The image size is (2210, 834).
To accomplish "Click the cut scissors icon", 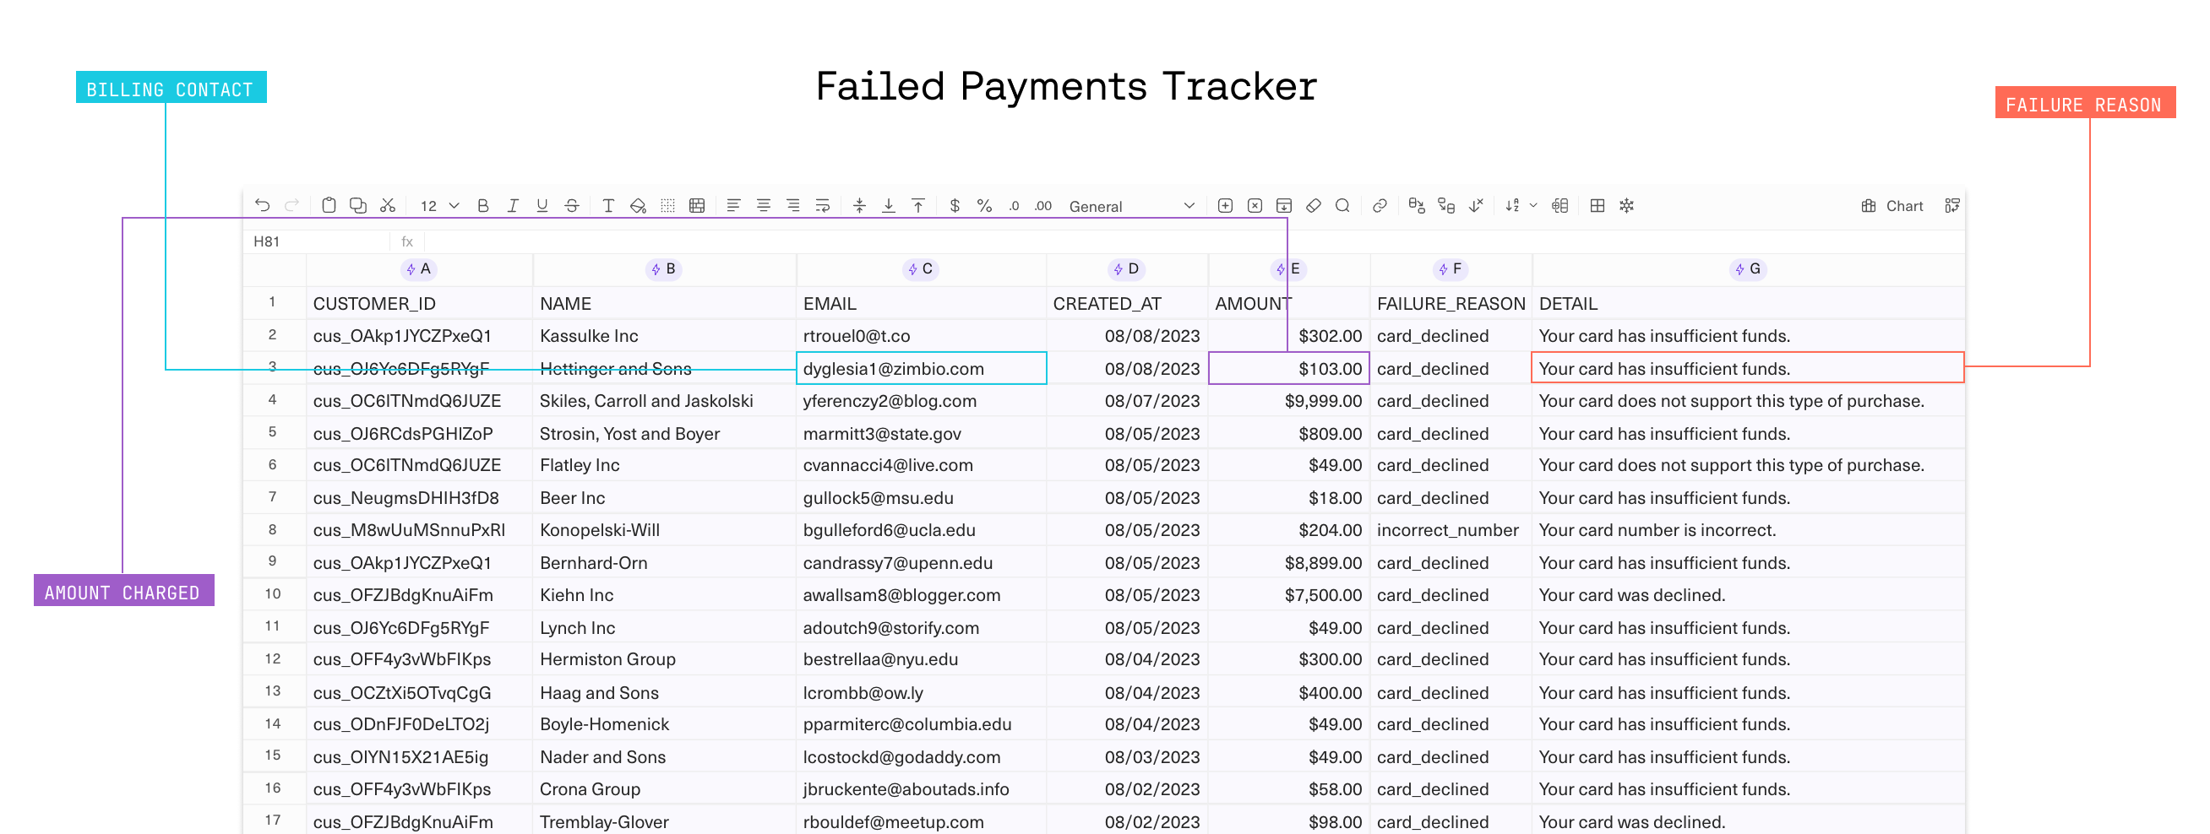I will (x=388, y=206).
